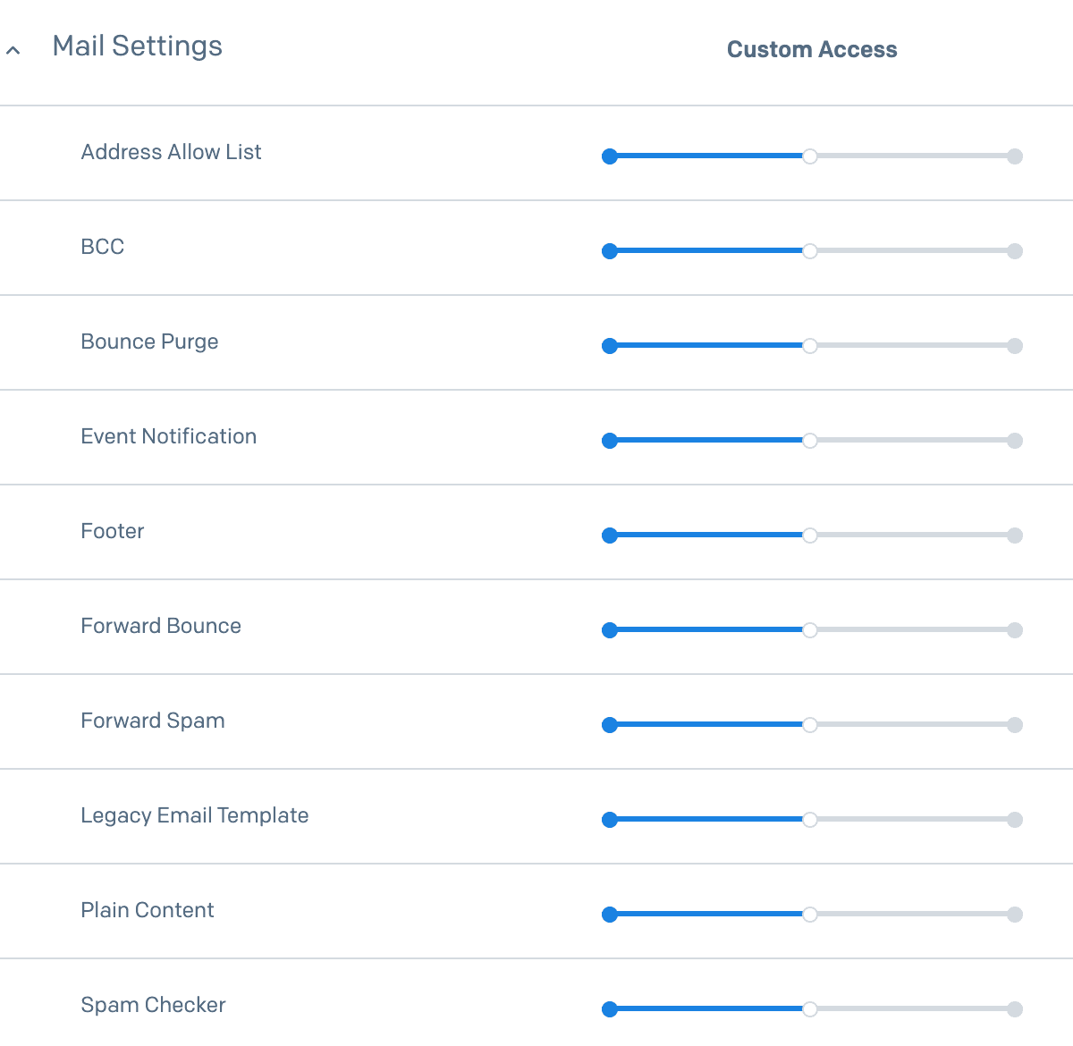Screen dimensions: 1073x1046
Task: Click the Forward Bounce slider middle handle
Action: pos(810,630)
